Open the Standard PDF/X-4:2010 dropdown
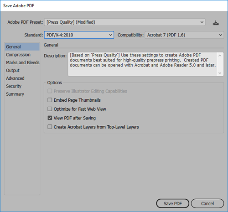This screenshot has width=228, height=212. (79, 35)
